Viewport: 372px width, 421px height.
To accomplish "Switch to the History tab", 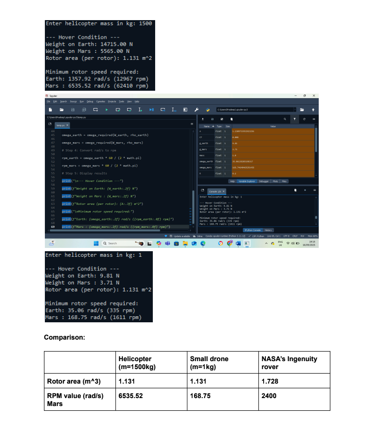I will 268,230.
